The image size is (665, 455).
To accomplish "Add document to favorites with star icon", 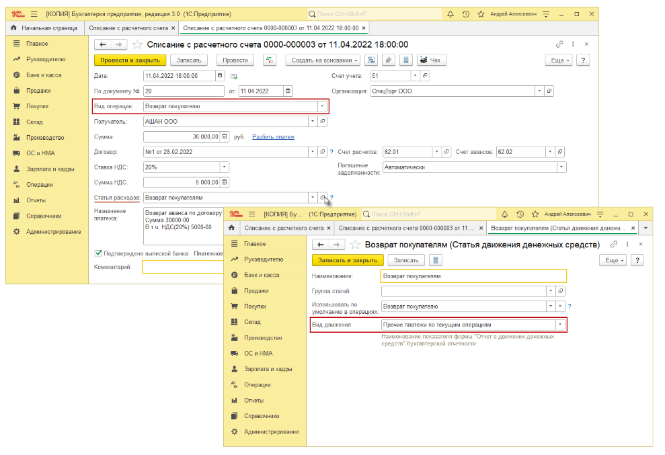I will click(137, 44).
